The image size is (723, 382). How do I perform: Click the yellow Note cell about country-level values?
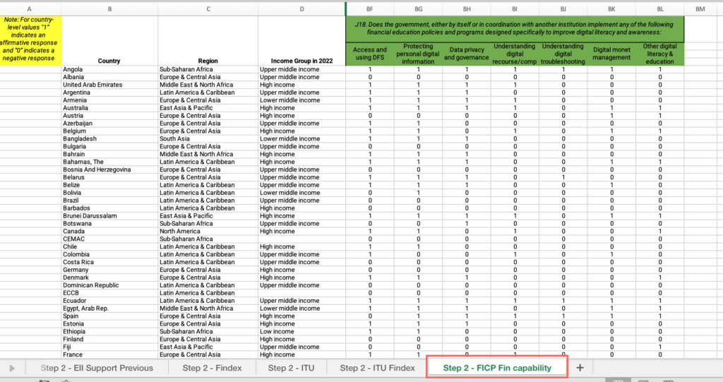[30, 40]
